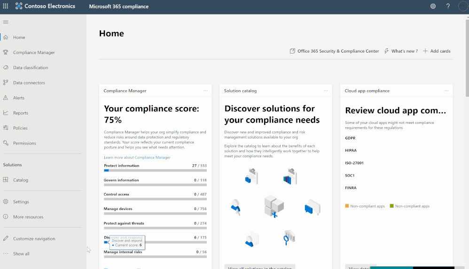Click Discover solutions for your compliance needs heading
This screenshot has height=269, width=469.
tap(272, 114)
